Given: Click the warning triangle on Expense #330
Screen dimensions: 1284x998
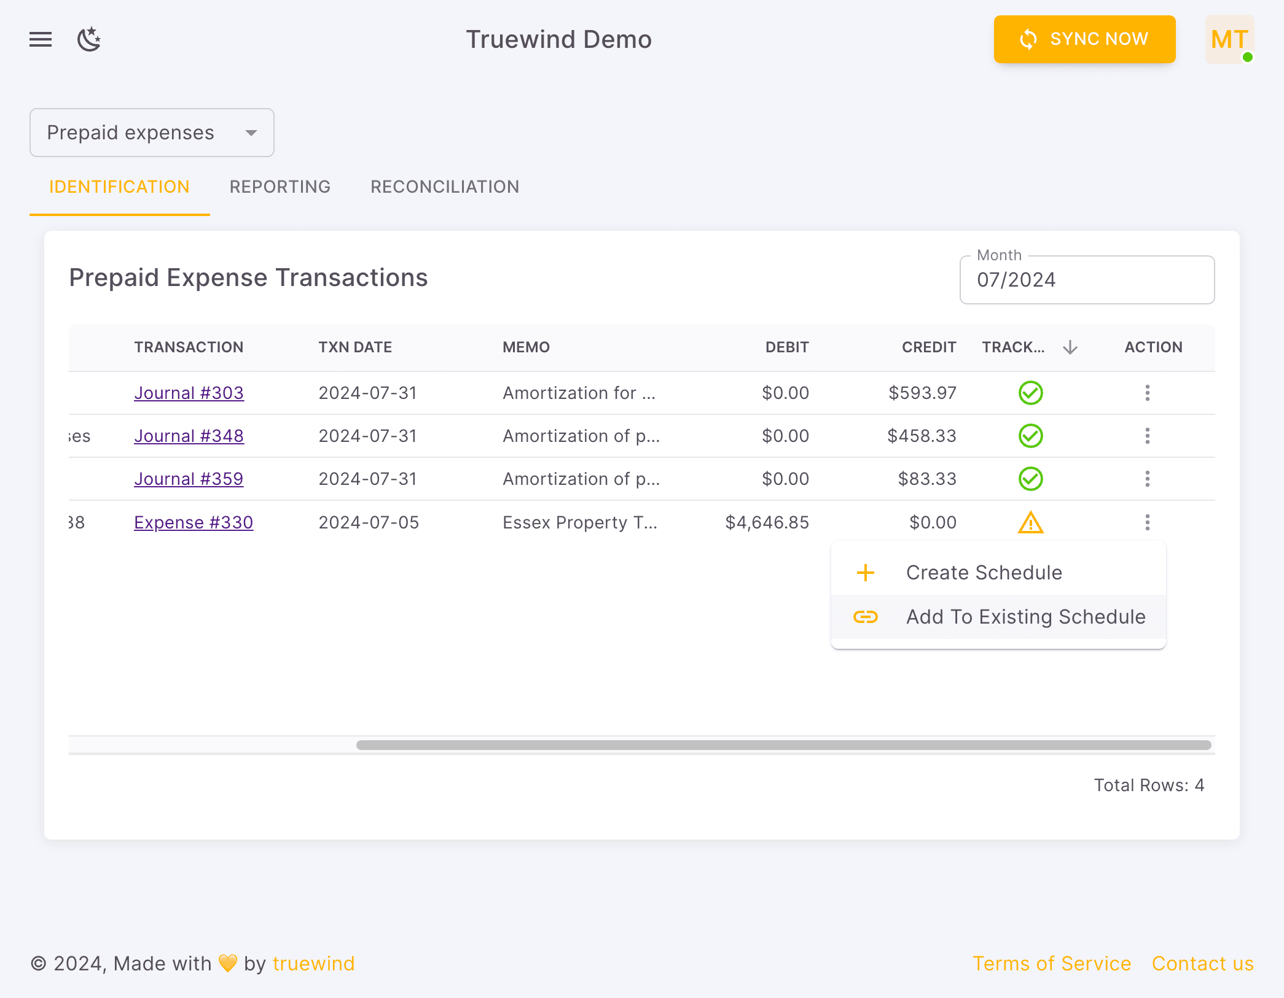Looking at the screenshot, I should tap(1030, 523).
